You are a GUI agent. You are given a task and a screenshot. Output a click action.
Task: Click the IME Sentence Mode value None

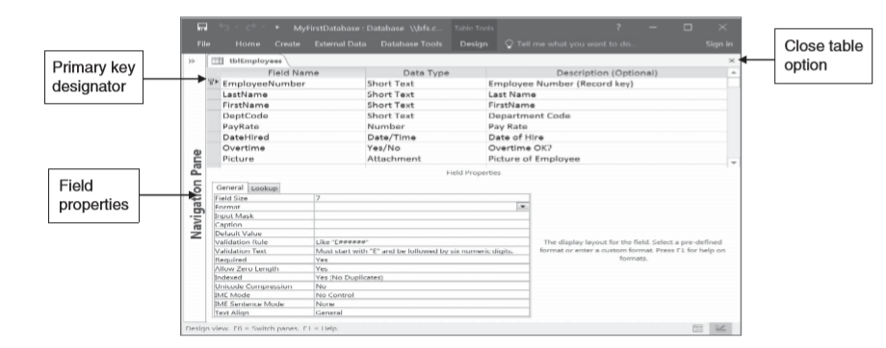tap(422, 304)
